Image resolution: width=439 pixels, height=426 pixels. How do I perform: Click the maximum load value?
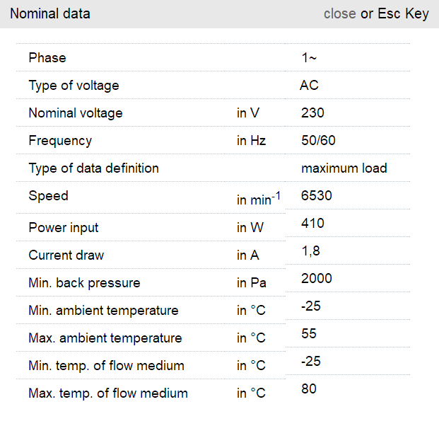(344, 168)
